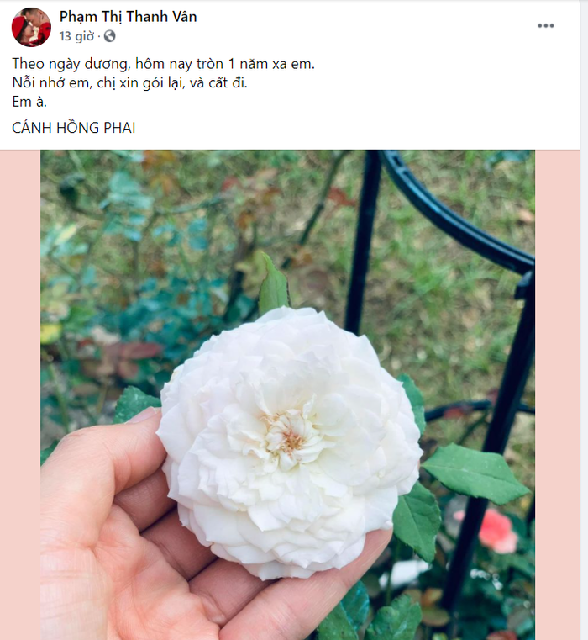Click Phạm Thị Thanh Vân's profile picture
The height and width of the screenshot is (640, 588).
tap(31, 27)
